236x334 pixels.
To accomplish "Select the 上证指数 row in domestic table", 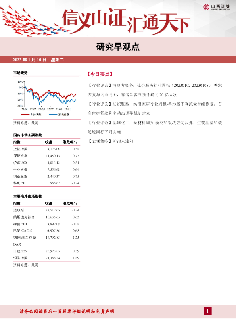I will (x=46, y=149).
